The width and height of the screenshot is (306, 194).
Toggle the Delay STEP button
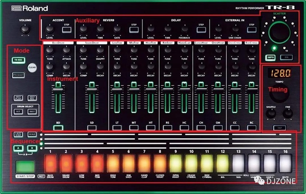point(201,30)
